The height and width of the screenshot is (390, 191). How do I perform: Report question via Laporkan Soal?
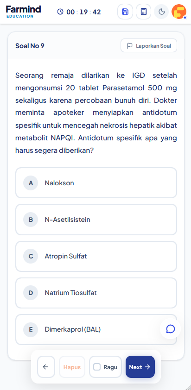click(x=149, y=46)
